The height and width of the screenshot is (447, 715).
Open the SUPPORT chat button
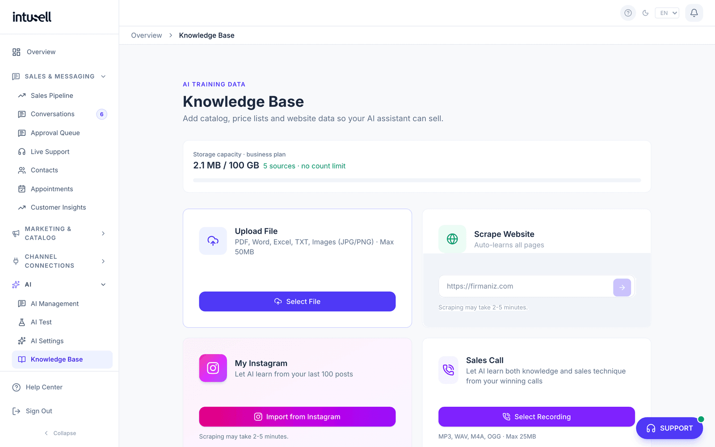click(x=669, y=428)
